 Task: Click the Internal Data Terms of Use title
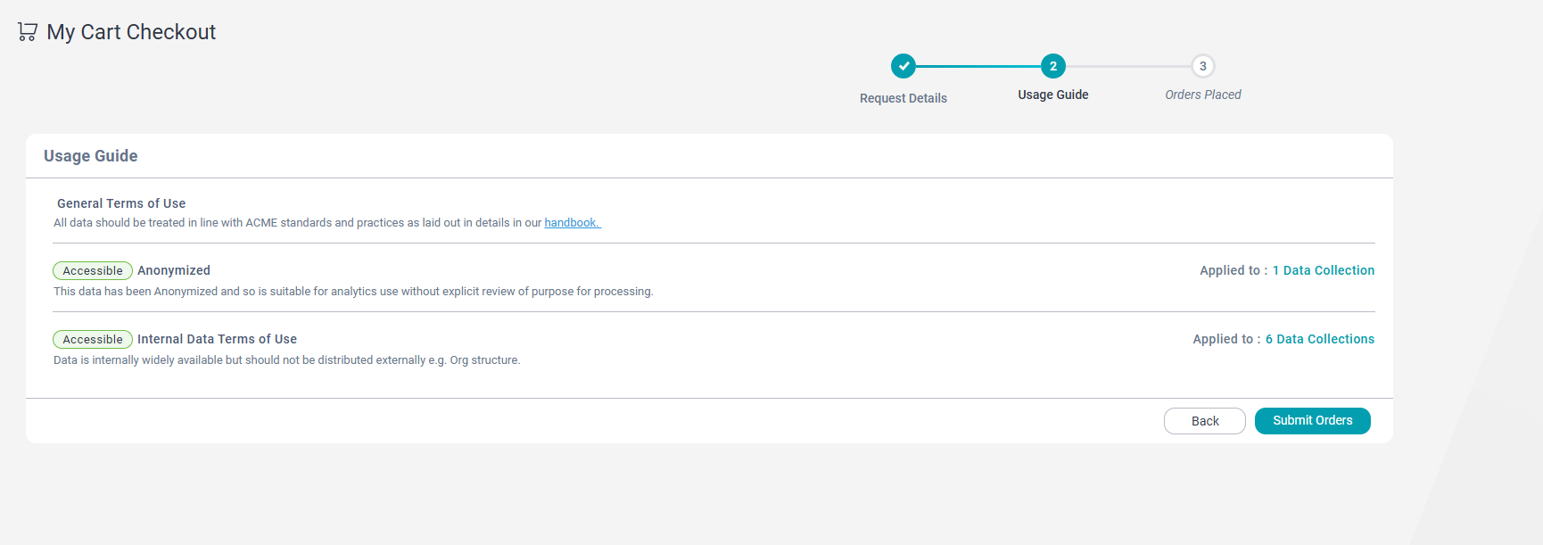pos(217,339)
